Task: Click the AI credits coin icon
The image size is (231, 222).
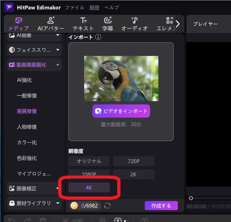Action: coord(74,206)
